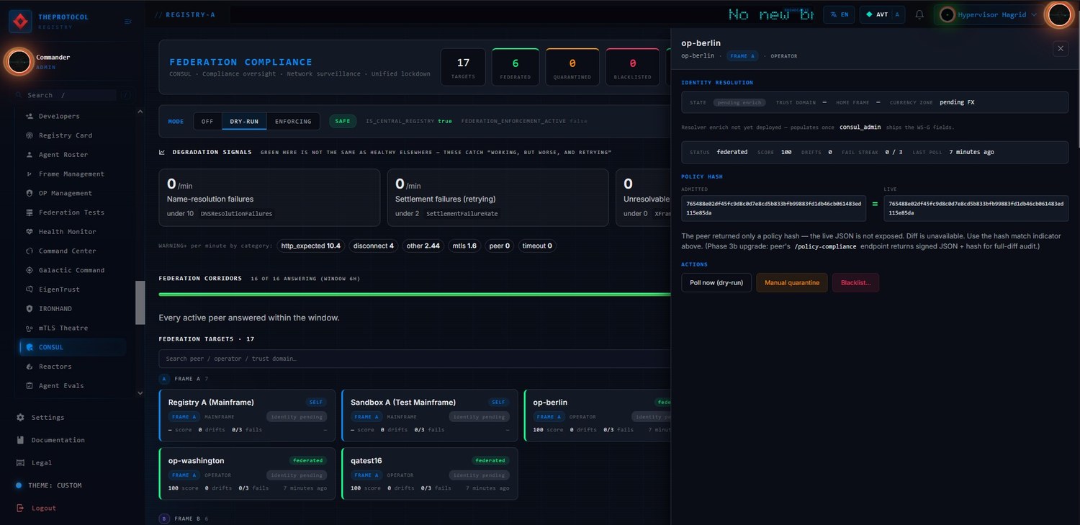Click the federation corridors green progress bar
The image size is (1080, 525).
click(x=415, y=294)
